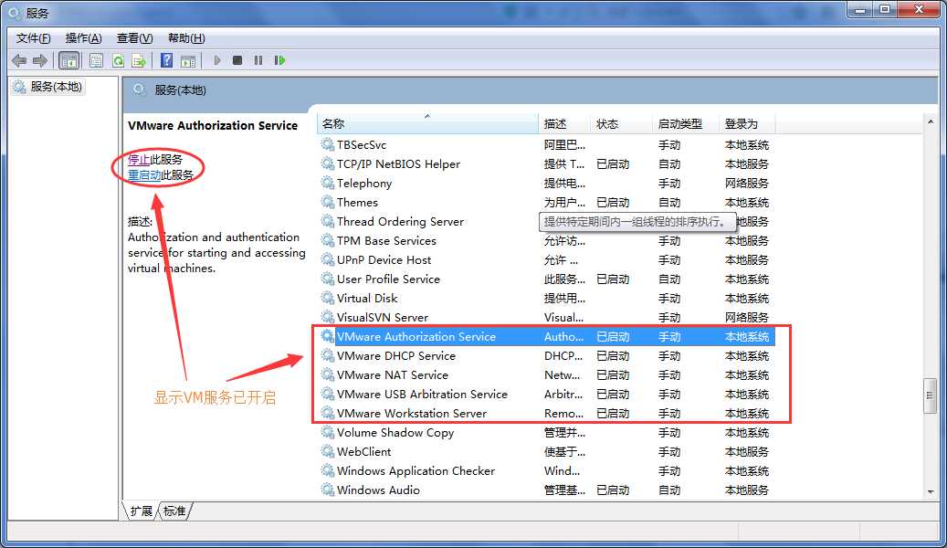Click the Restart service icon
Screen dimensions: 947x548
(x=279, y=60)
